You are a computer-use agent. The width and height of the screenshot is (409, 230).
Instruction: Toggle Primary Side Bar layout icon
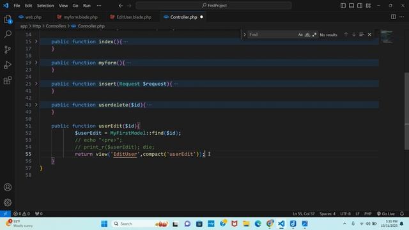click(343, 6)
